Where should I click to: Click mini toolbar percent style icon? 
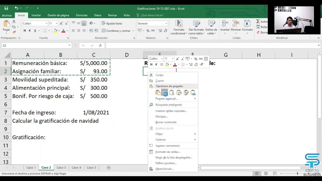click(x=195, y=59)
